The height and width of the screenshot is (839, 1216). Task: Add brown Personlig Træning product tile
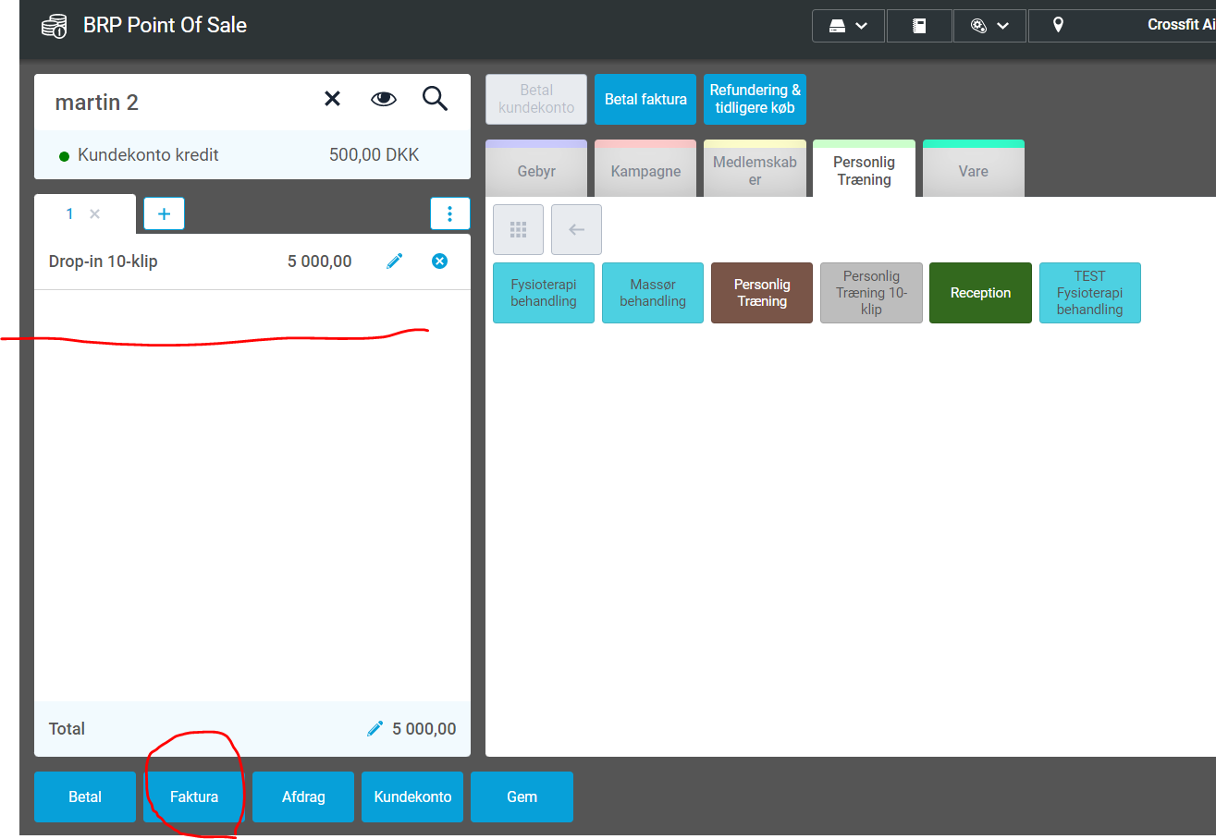click(762, 293)
